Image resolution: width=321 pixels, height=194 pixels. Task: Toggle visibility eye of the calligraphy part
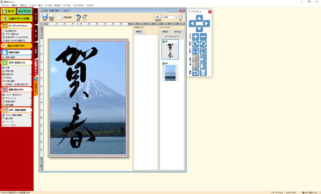166,41
